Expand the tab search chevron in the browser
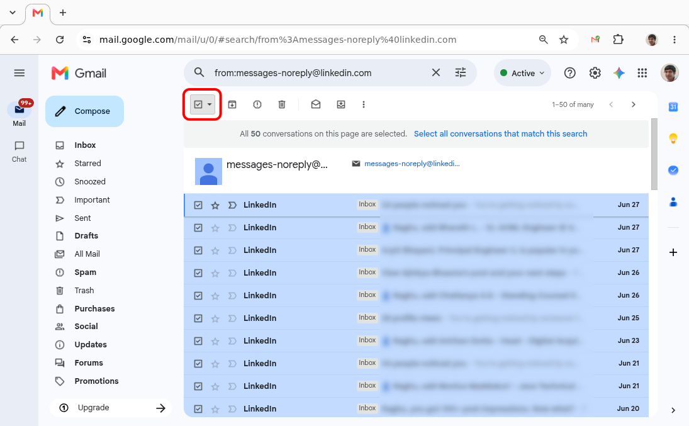Screen dimensions: 689x426 point(13,13)
